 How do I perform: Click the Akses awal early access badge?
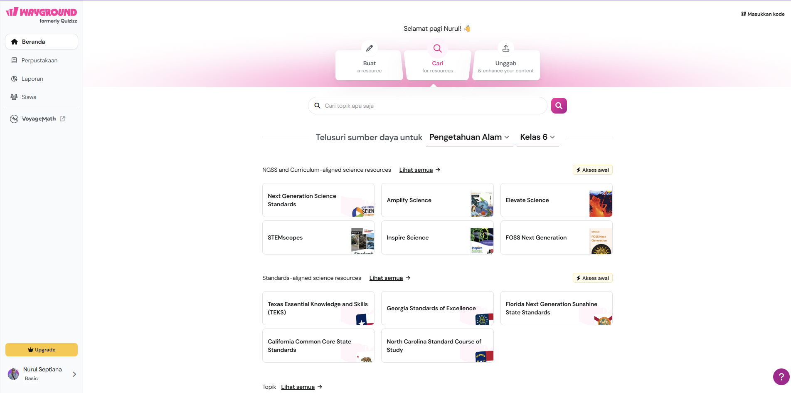click(x=592, y=170)
